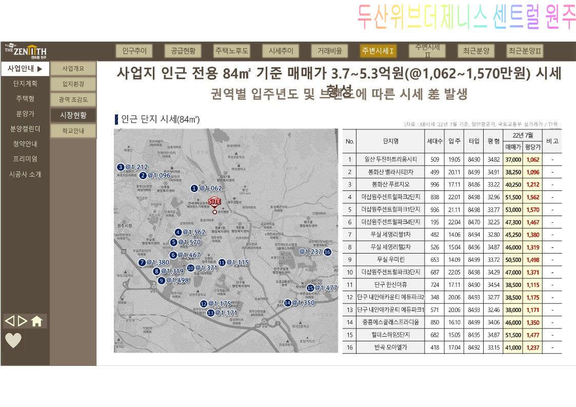Select table row 봉화산 푸르지오
This screenshot has height=407, width=576.
tap(452, 185)
